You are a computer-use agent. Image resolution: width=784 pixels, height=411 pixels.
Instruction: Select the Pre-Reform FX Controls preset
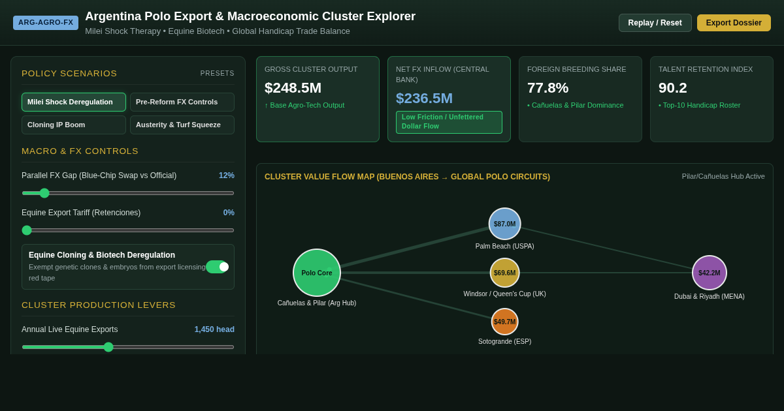pyautogui.click(x=182, y=102)
